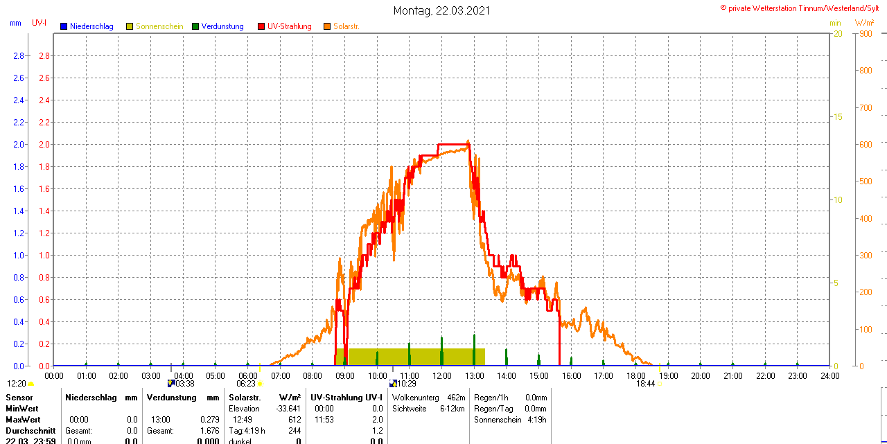Click the green Verdunstung legend square
This screenshot has width=887, height=444.
195,26
